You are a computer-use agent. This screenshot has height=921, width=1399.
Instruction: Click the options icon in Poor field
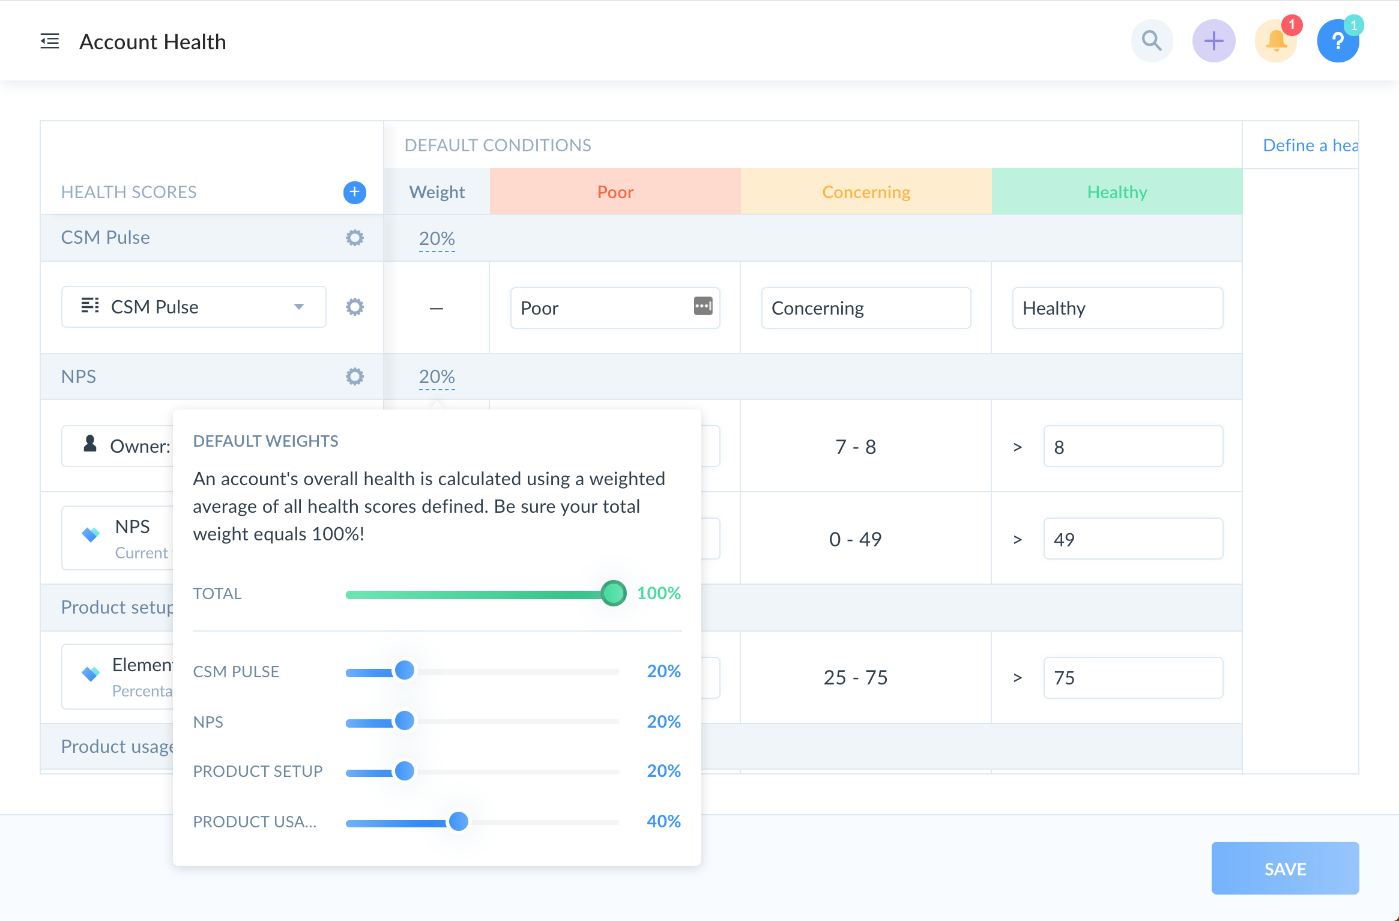pos(703,306)
